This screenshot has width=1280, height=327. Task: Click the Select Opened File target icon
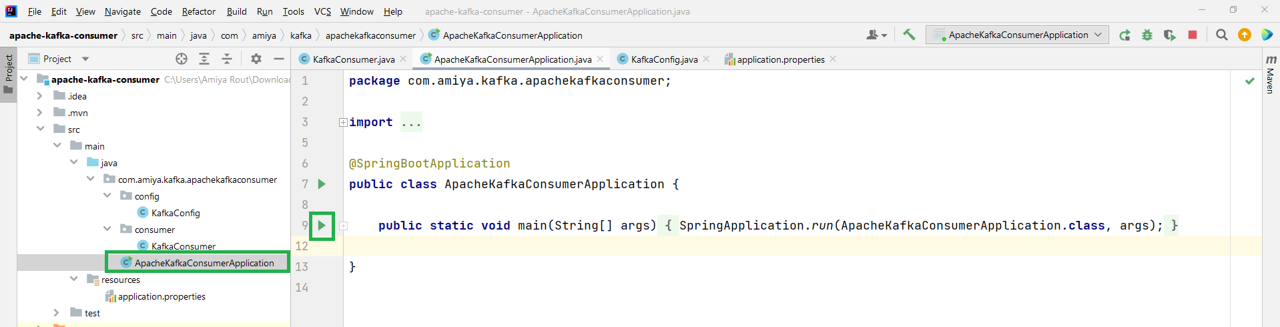(x=182, y=59)
